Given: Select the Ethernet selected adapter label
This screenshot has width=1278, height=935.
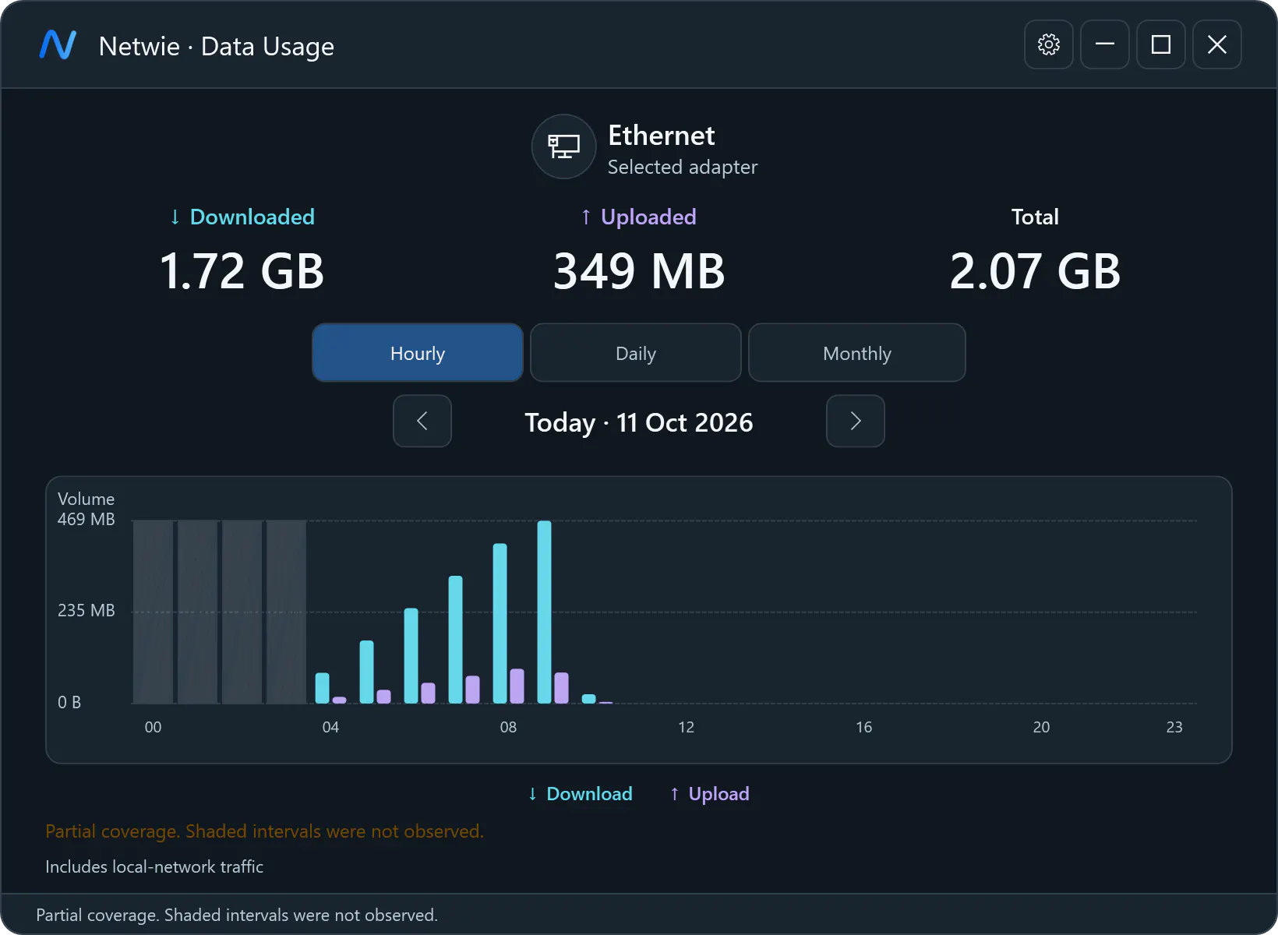Looking at the screenshot, I should pyautogui.click(x=683, y=147).
